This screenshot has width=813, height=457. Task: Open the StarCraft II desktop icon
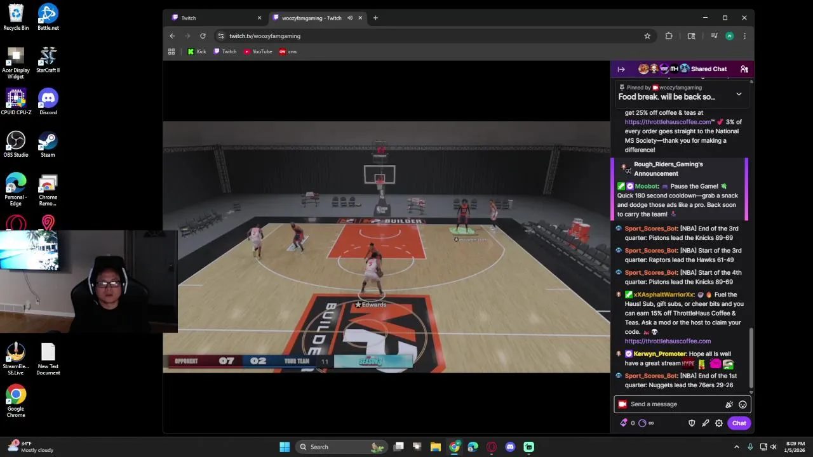[48, 60]
